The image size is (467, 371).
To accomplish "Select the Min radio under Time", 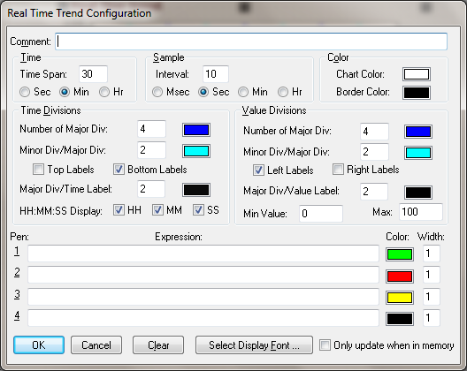I will tap(65, 92).
